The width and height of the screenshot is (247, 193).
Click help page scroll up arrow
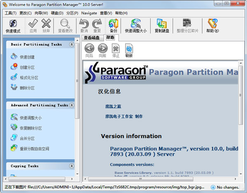click(x=241, y=63)
